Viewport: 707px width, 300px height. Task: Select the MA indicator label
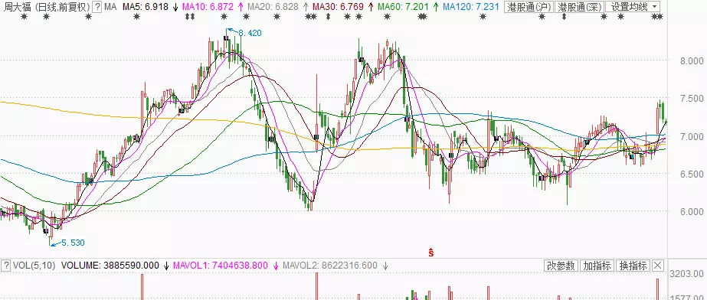point(110,7)
